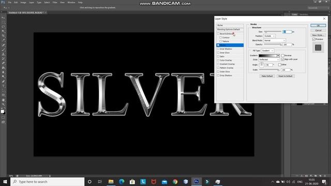Open the stroke Position dropdown

point(269,36)
